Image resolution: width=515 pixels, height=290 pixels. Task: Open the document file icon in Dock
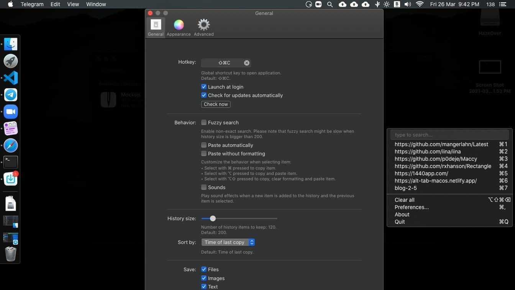11,203
